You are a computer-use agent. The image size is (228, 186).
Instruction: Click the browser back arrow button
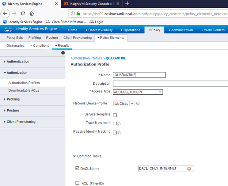pos(5,14)
